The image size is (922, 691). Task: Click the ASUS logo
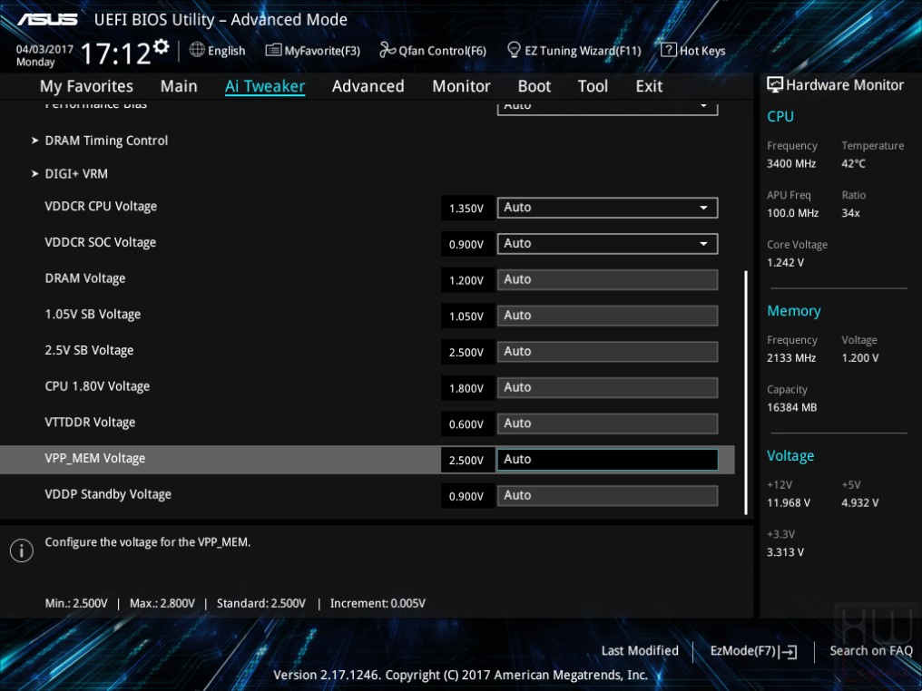click(x=47, y=20)
